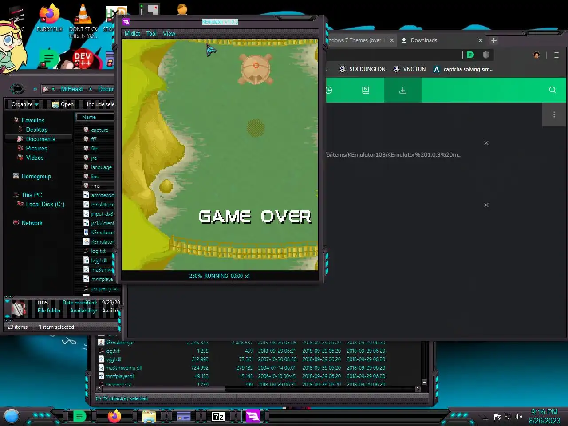
Task: Select Pictures in the navigation tree
Action: click(36, 148)
